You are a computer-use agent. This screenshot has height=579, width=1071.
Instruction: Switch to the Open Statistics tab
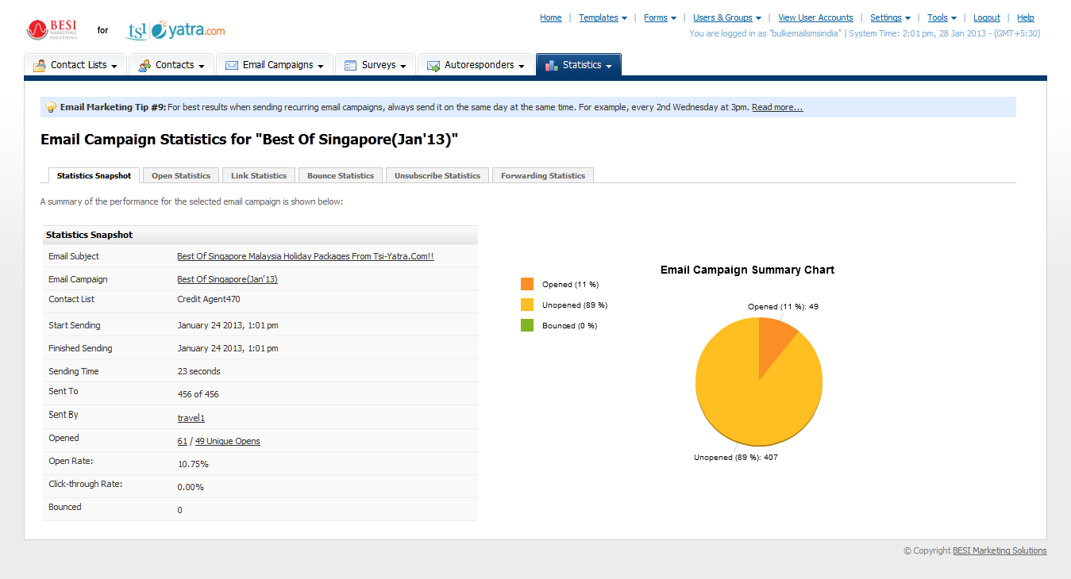click(181, 175)
